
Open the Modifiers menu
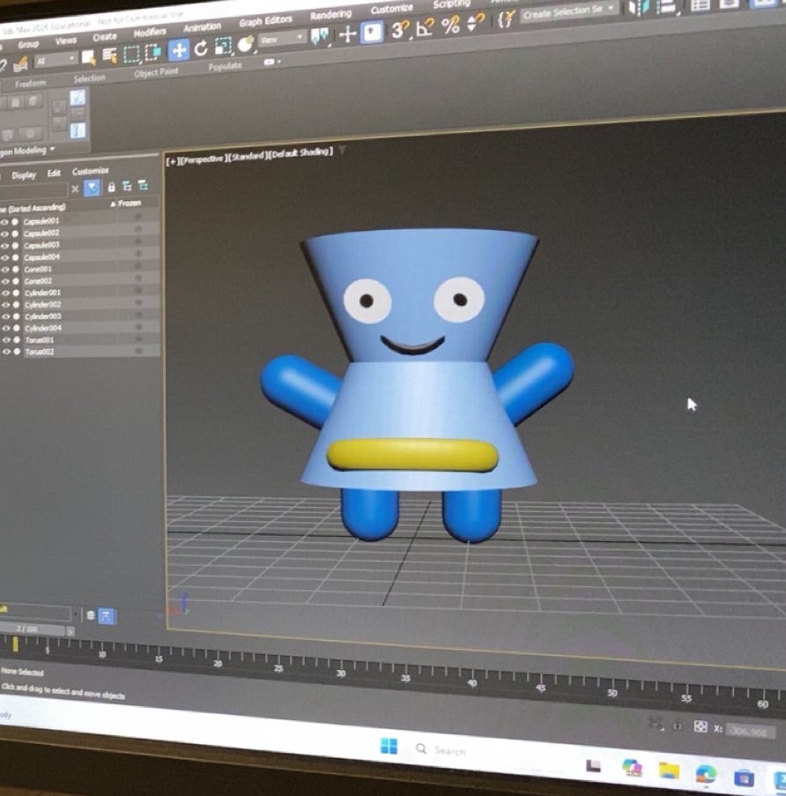pos(150,32)
